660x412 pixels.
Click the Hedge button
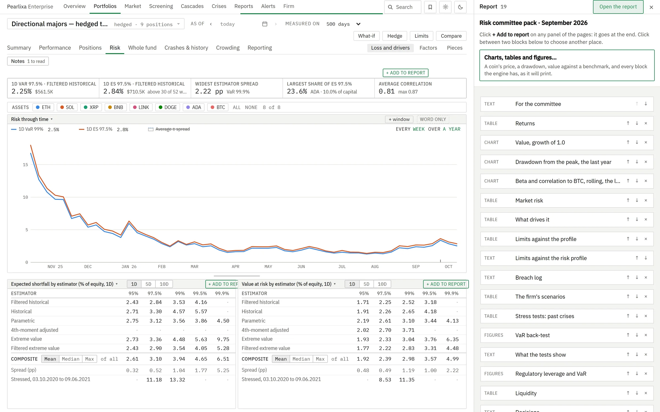[x=395, y=36]
